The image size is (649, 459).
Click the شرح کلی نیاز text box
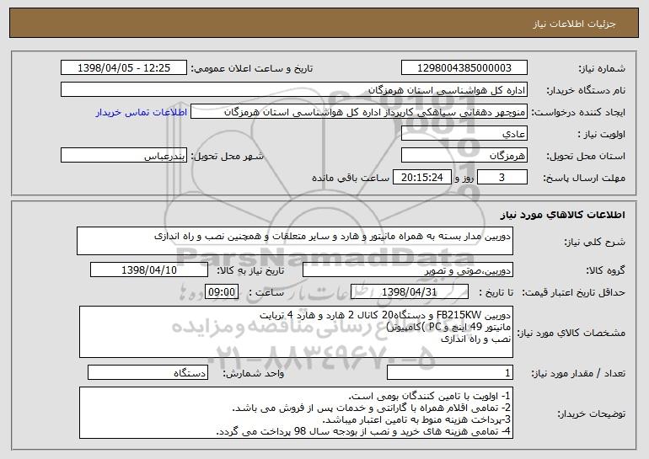295,241
